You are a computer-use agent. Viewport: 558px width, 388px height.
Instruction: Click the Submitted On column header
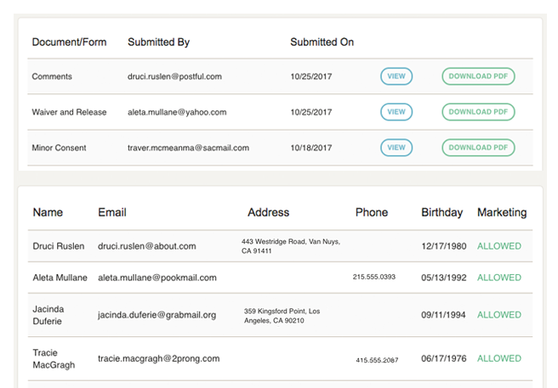pyautogui.click(x=322, y=42)
